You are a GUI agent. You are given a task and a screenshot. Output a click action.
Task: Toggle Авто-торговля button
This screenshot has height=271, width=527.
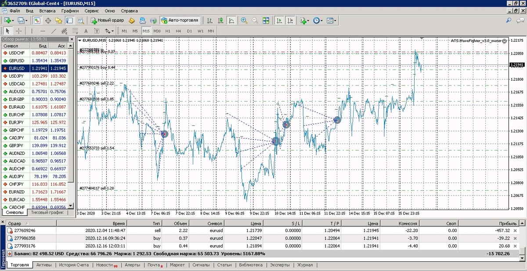pos(180,20)
